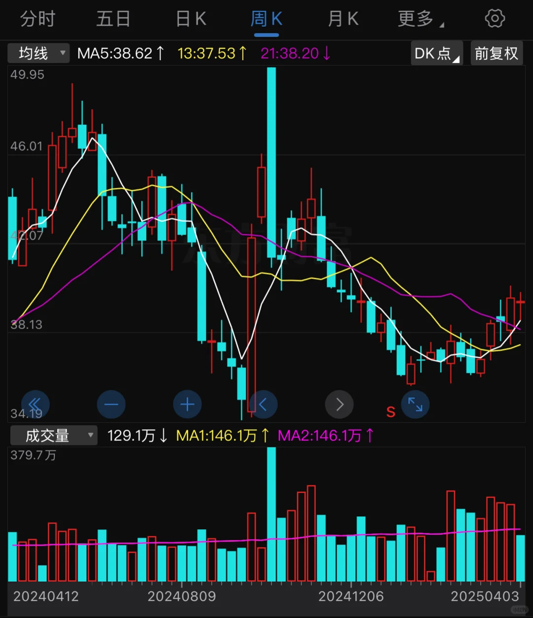Open the DK点 dropdown
The height and width of the screenshot is (618, 533).
point(437,53)
